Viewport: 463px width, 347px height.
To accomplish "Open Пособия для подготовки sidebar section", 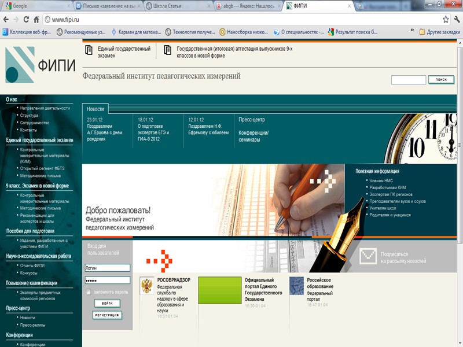I will [x=30, y=231].
